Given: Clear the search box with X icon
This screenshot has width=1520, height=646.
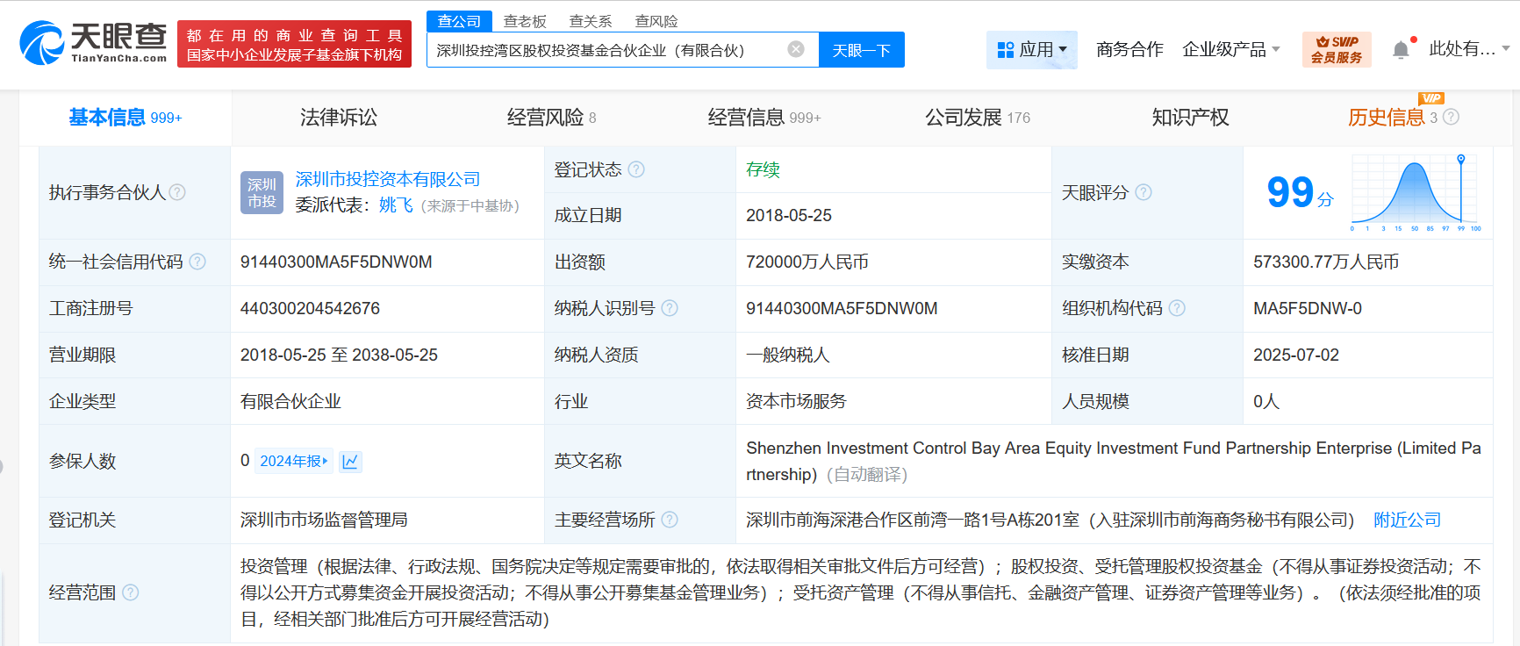Looking at the screenshot, I should (x=796, y=49).
